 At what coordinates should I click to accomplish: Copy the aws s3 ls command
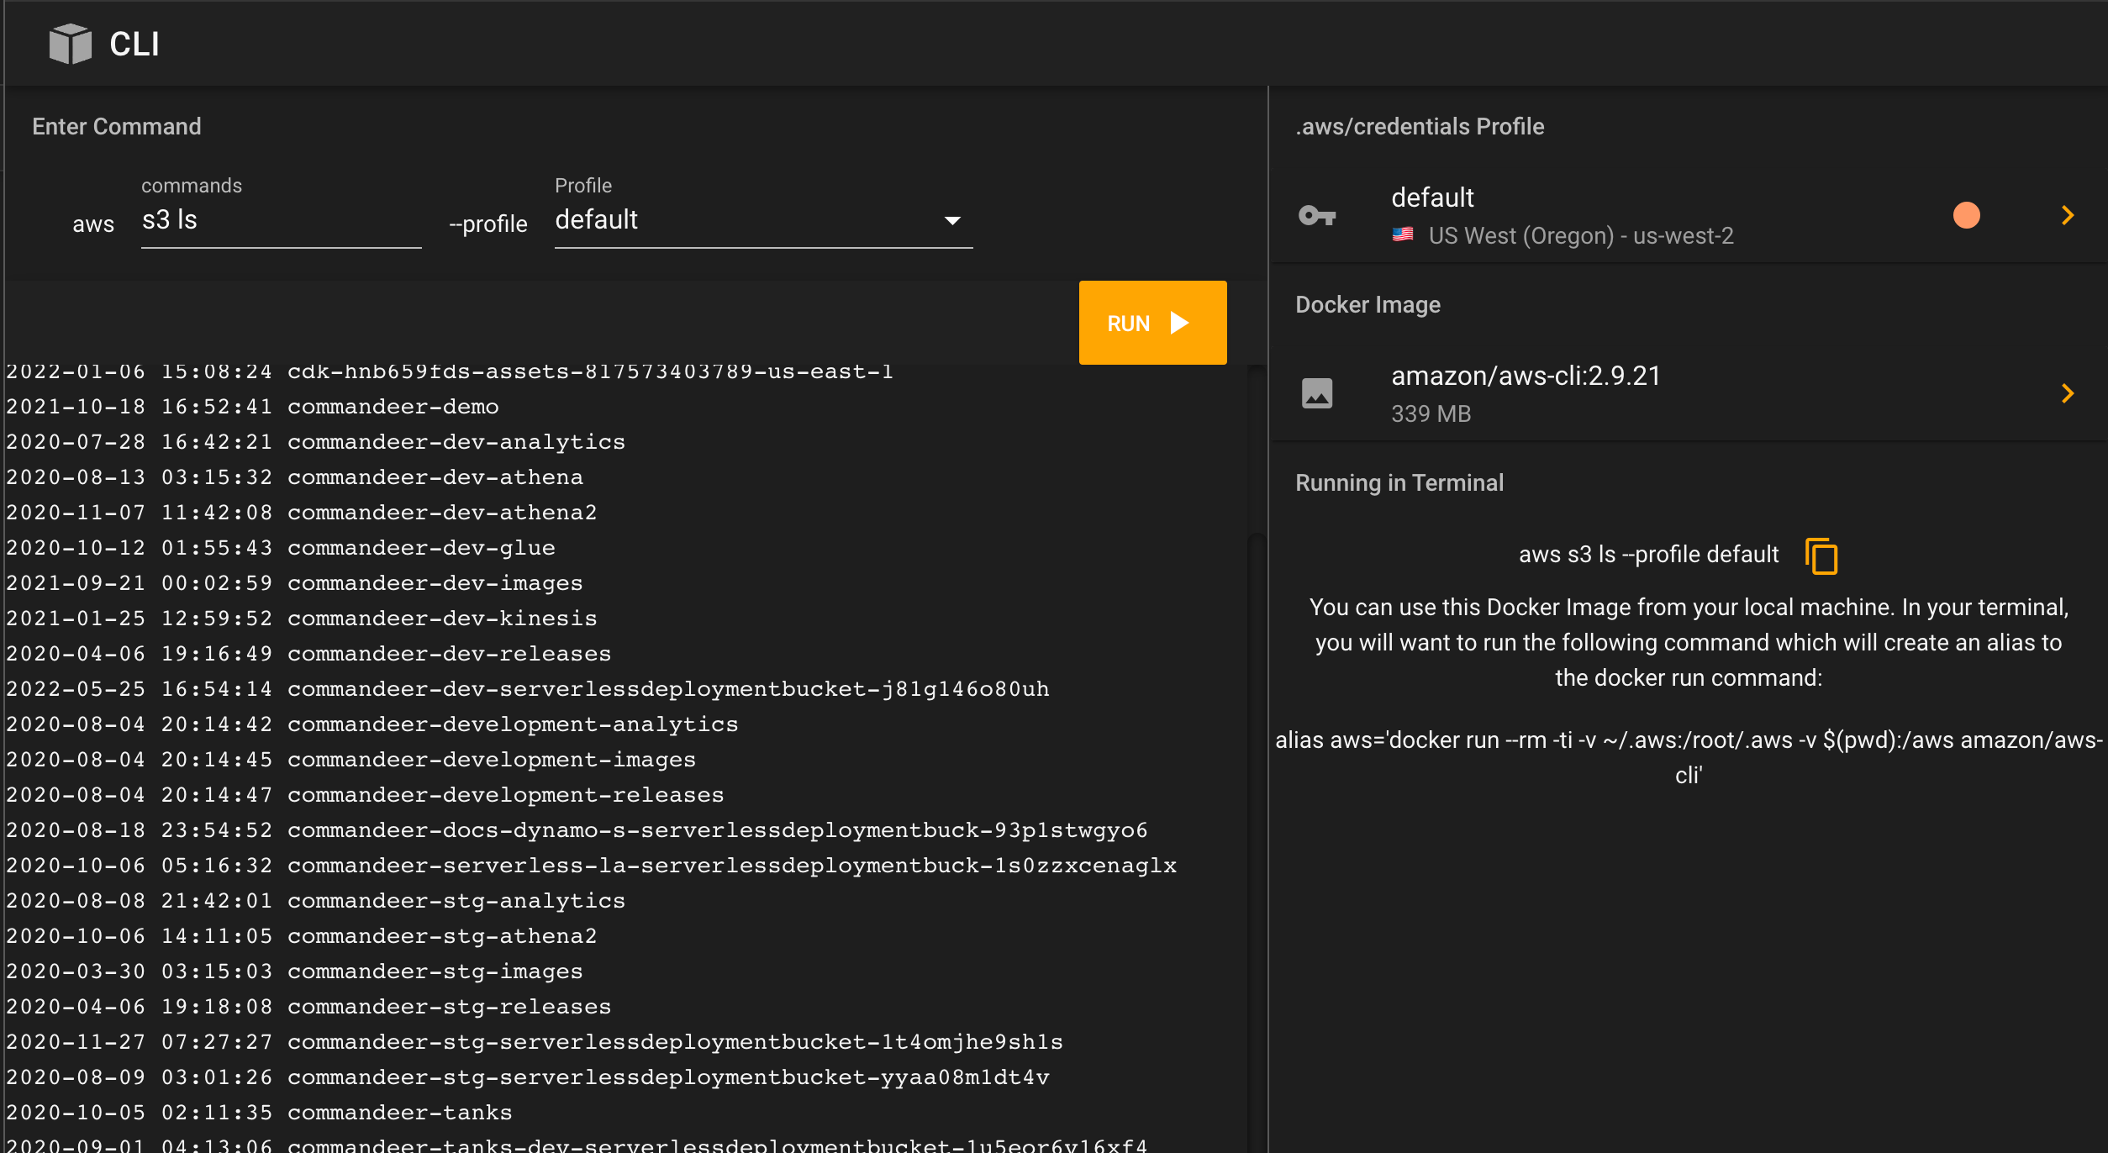click(x=1821, y=555)
